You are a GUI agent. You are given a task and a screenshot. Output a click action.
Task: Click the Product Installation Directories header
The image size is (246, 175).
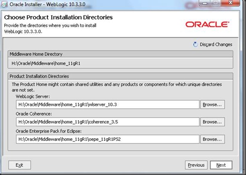(x=120, y=76)
